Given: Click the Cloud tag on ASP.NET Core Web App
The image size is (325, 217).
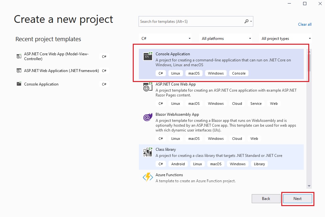Looking at the screenshot, I should (x=237, y=104).
